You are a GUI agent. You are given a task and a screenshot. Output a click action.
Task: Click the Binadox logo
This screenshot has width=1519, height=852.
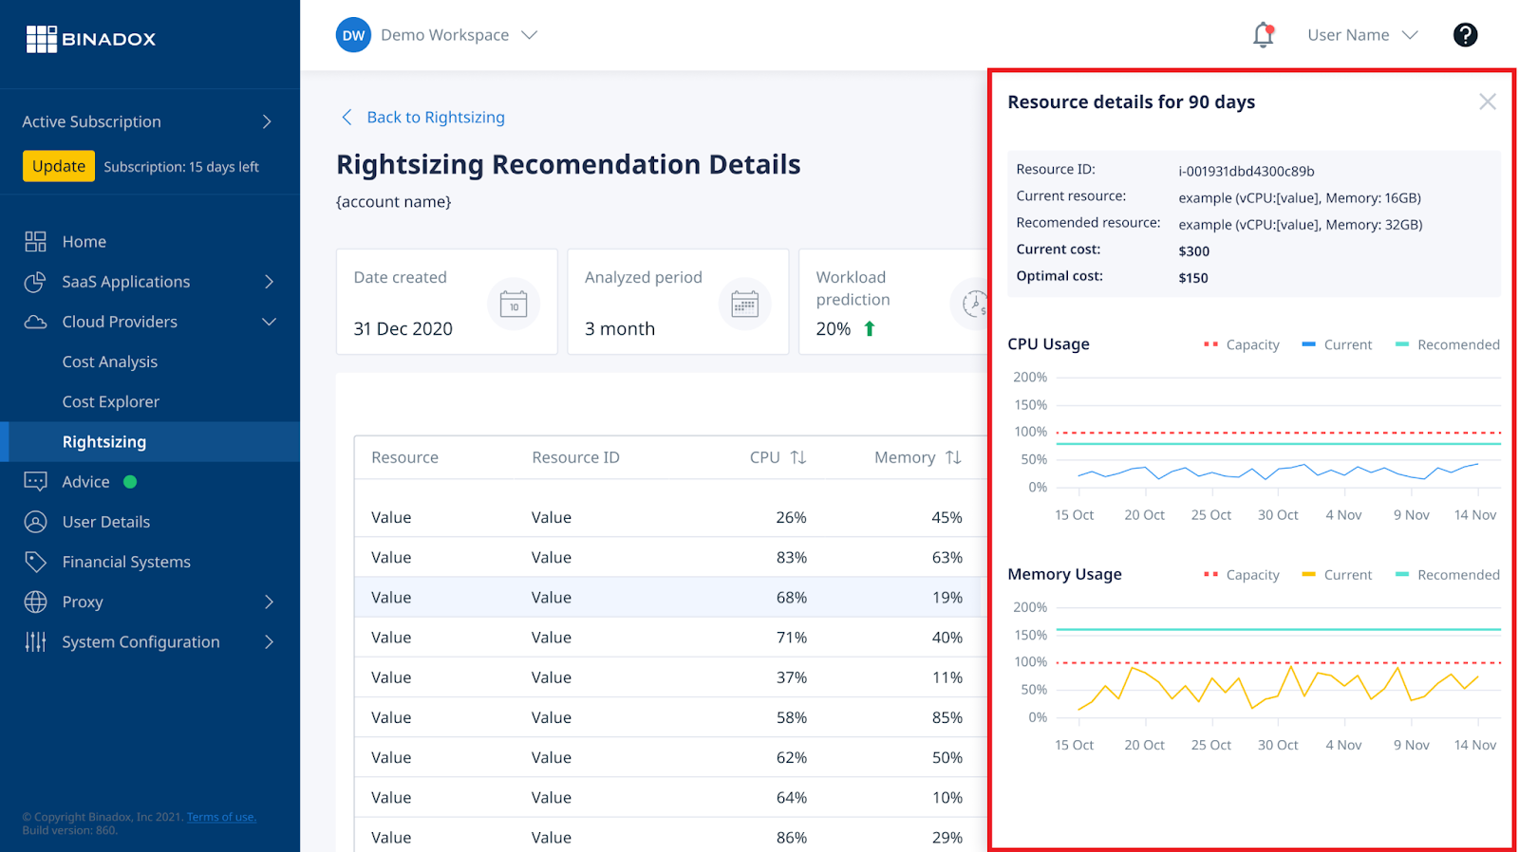tap(90, 39)
